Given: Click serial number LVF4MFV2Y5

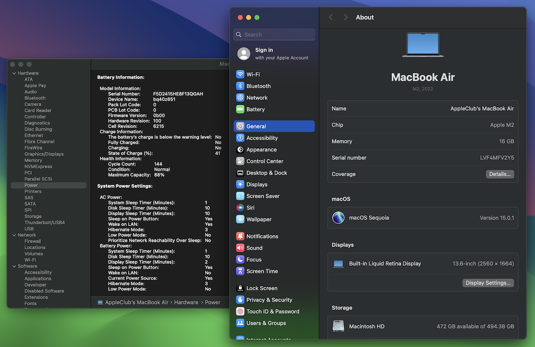Looking at the screenshot, I should pos(497,158).
